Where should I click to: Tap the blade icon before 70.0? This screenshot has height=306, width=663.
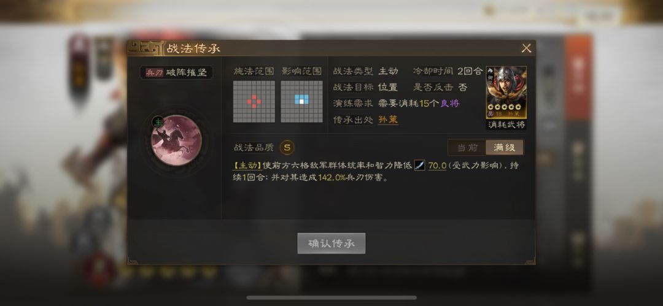point(419,165)
